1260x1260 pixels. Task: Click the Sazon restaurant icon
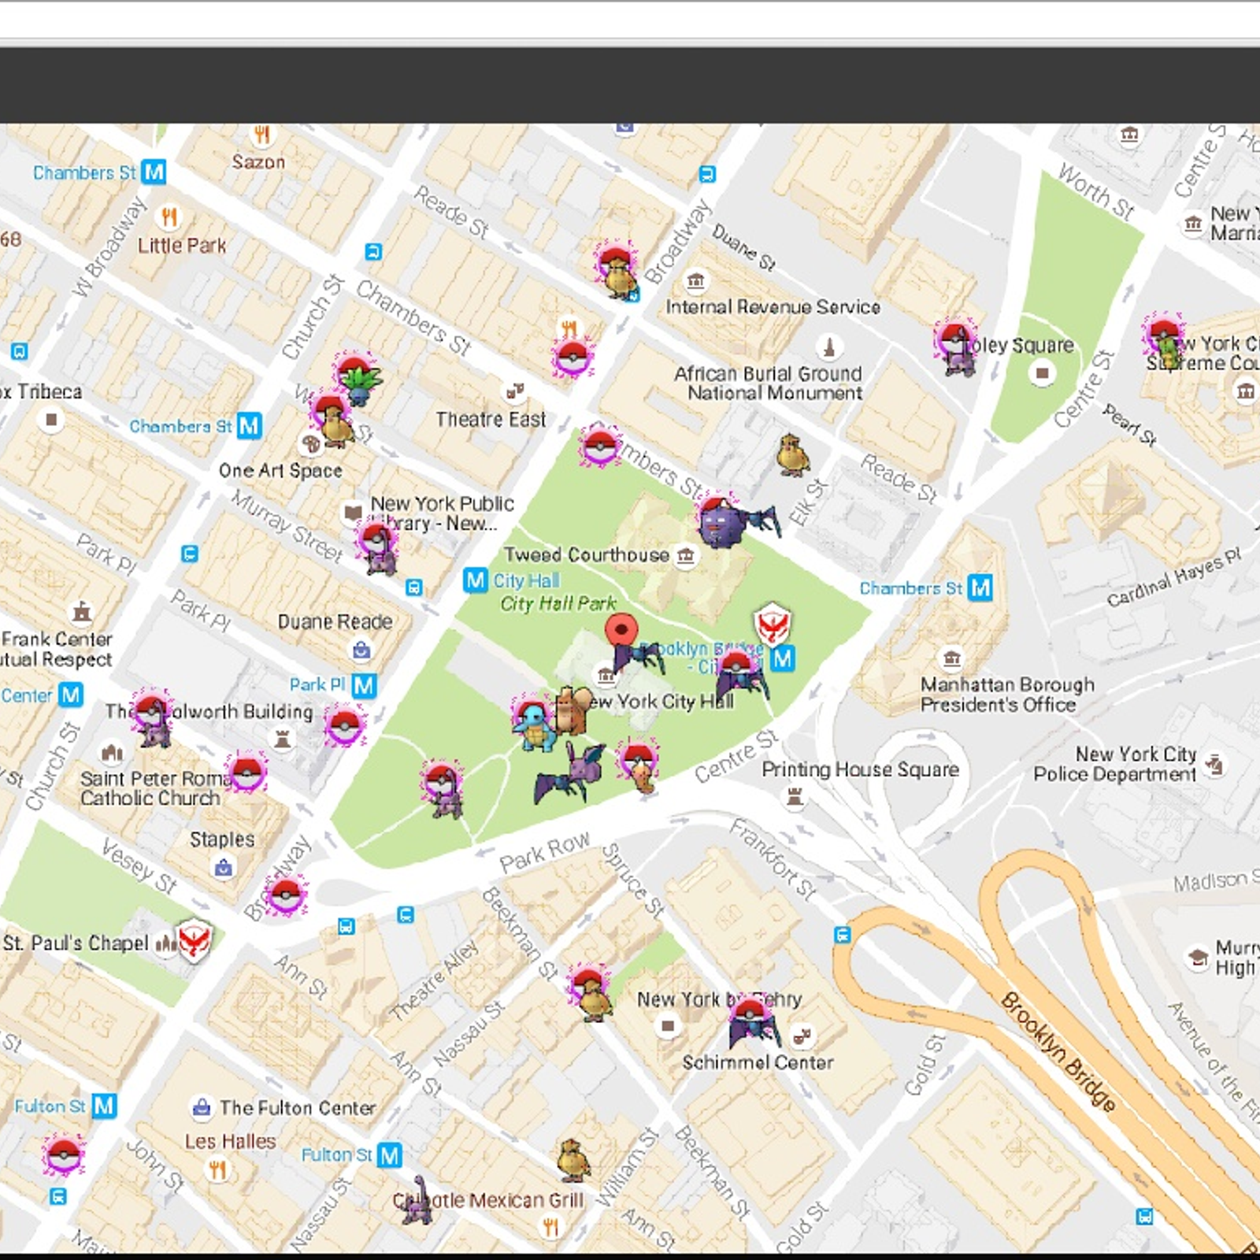262,135
